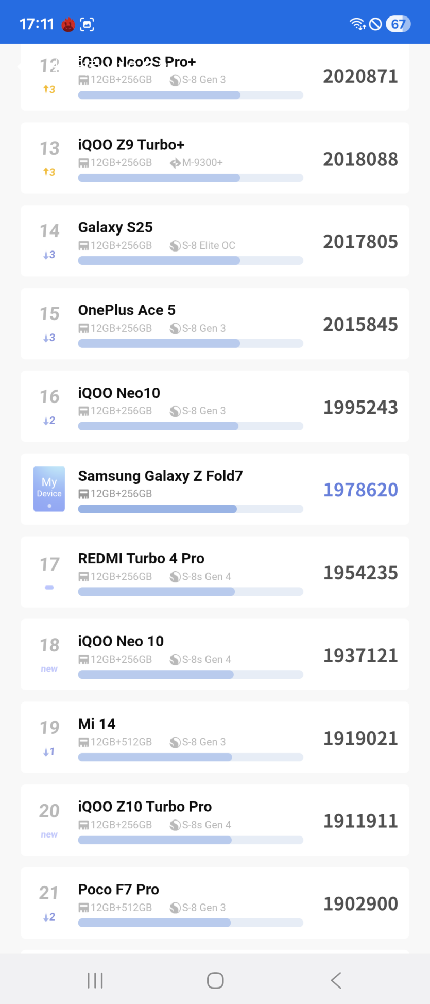Select the iQOO Neo10 rank 16 entry
The image size is (430, 1004).
(215, 406)
